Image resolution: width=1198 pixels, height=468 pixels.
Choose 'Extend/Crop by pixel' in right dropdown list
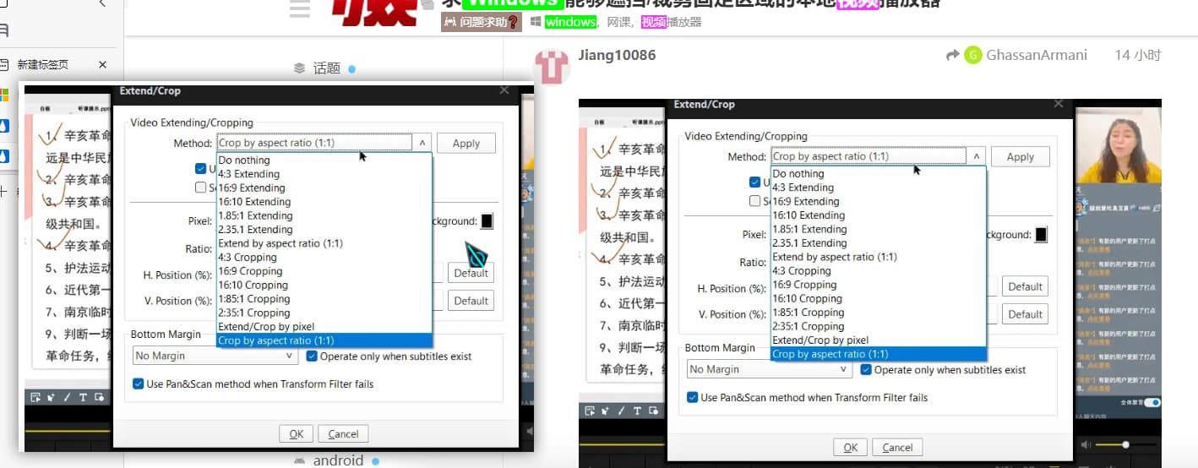pyautogui.click(x=820, y=340)
